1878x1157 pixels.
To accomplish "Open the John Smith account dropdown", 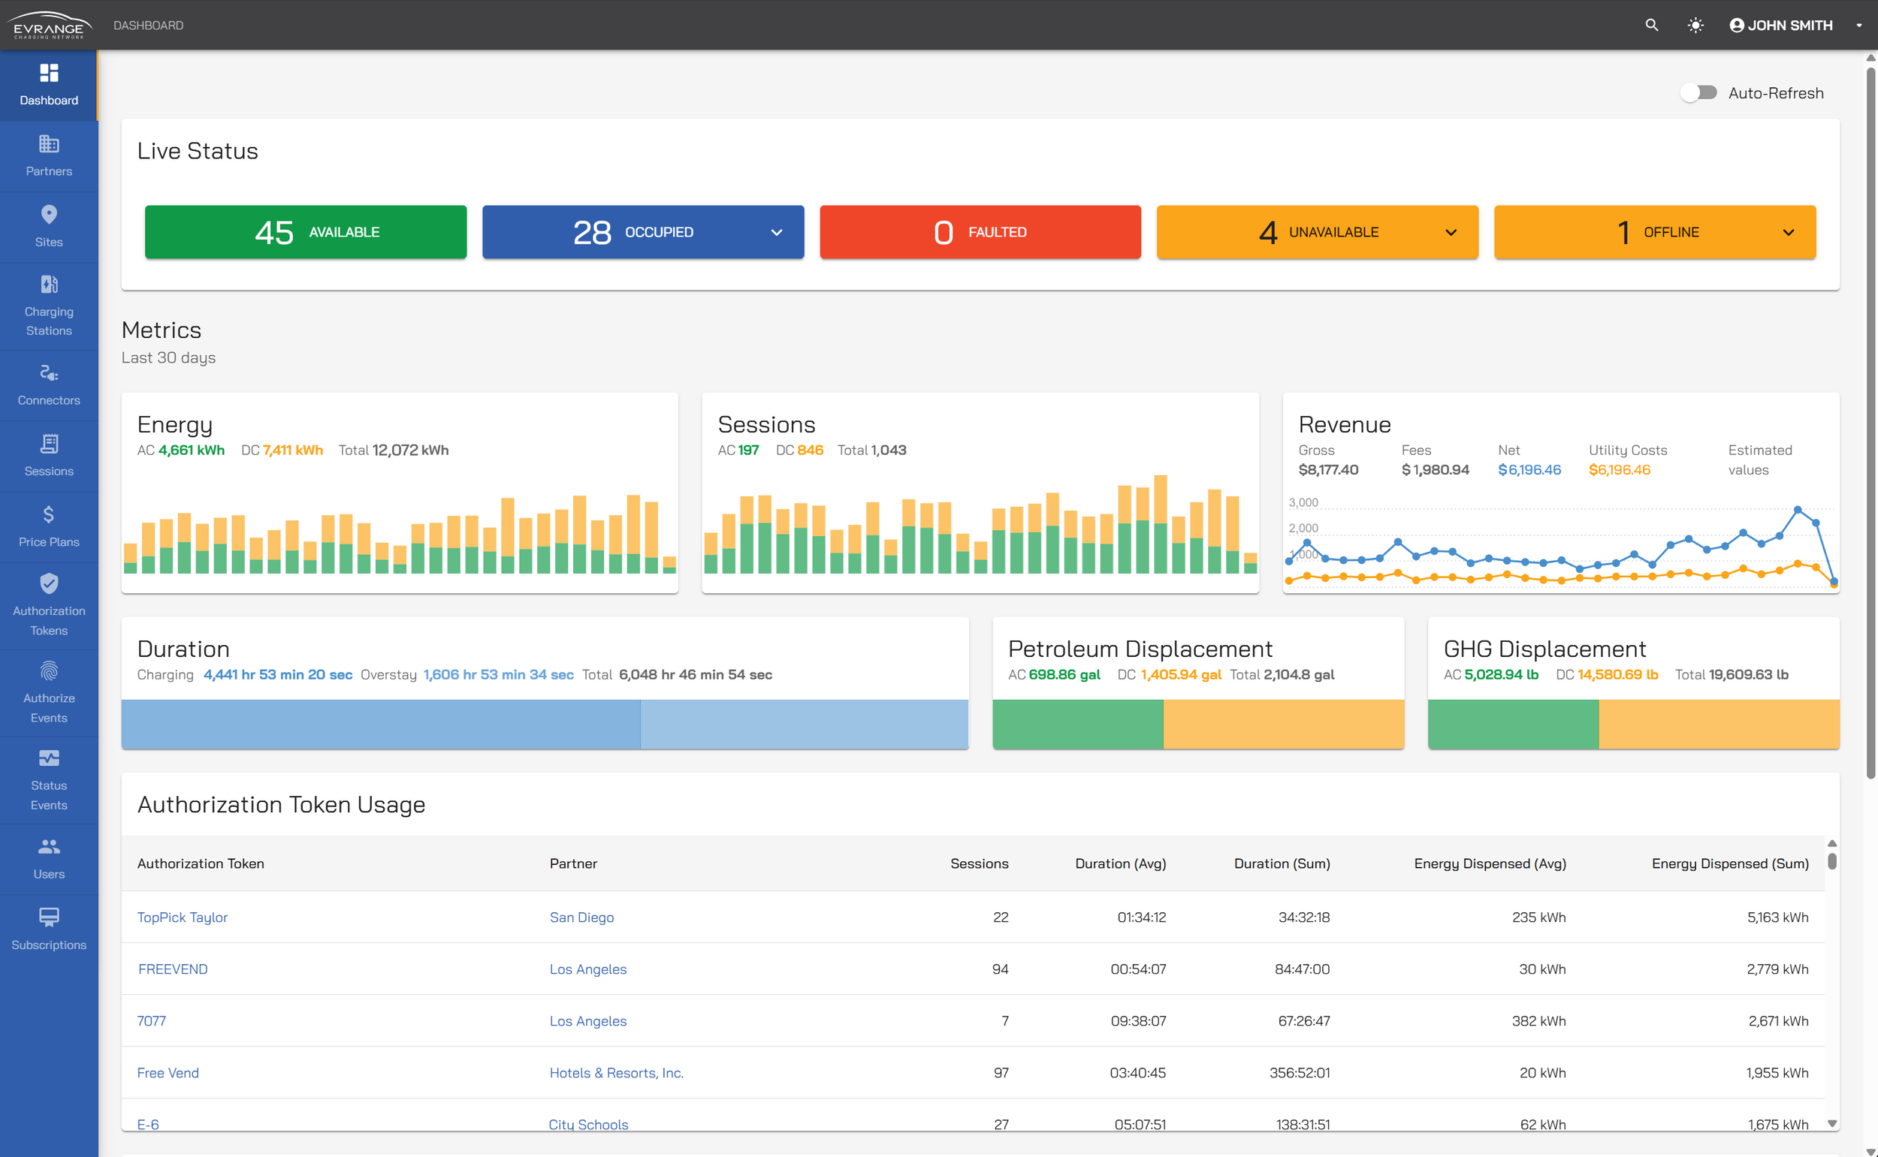I will click(x=1780, y=25).
